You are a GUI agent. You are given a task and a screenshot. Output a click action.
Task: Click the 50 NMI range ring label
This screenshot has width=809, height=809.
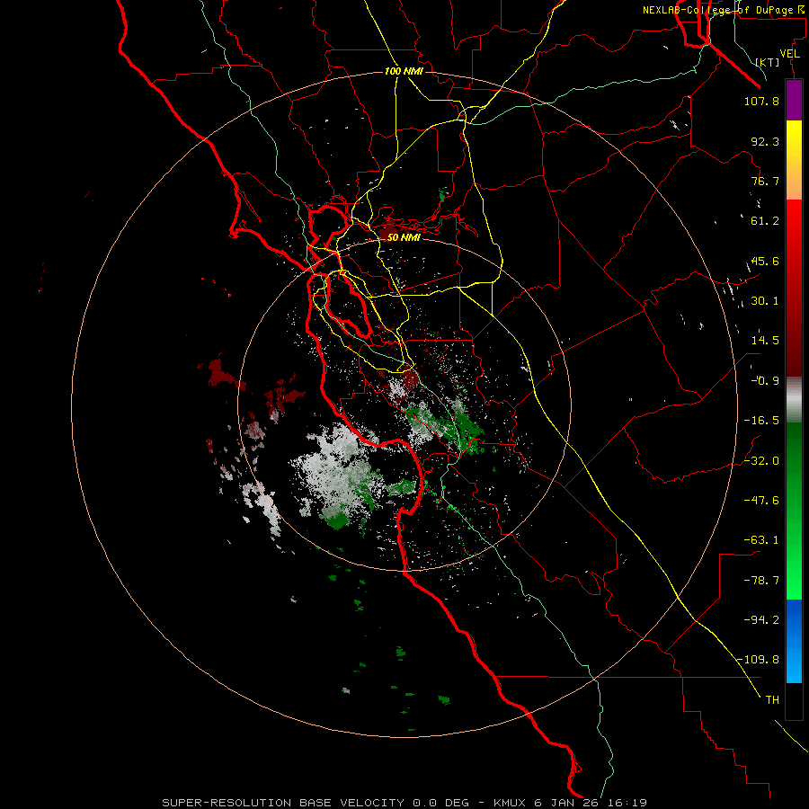pos(404,237)
